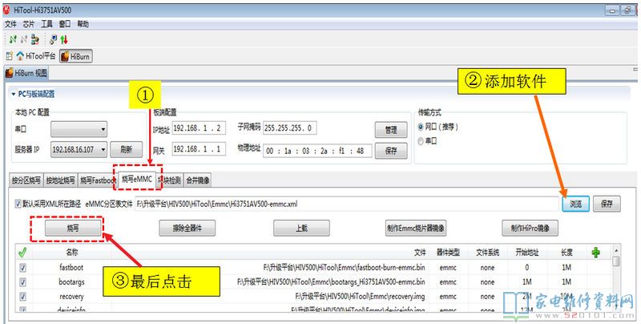The height and width of the screenshot is (324, 641).
Task: Select the recovery.img file cell
Action: click(360, 296)
